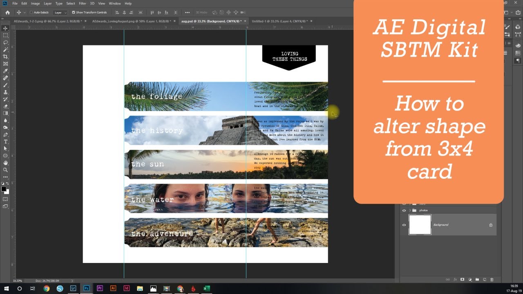Expand the photos layer group

(410, 210)
